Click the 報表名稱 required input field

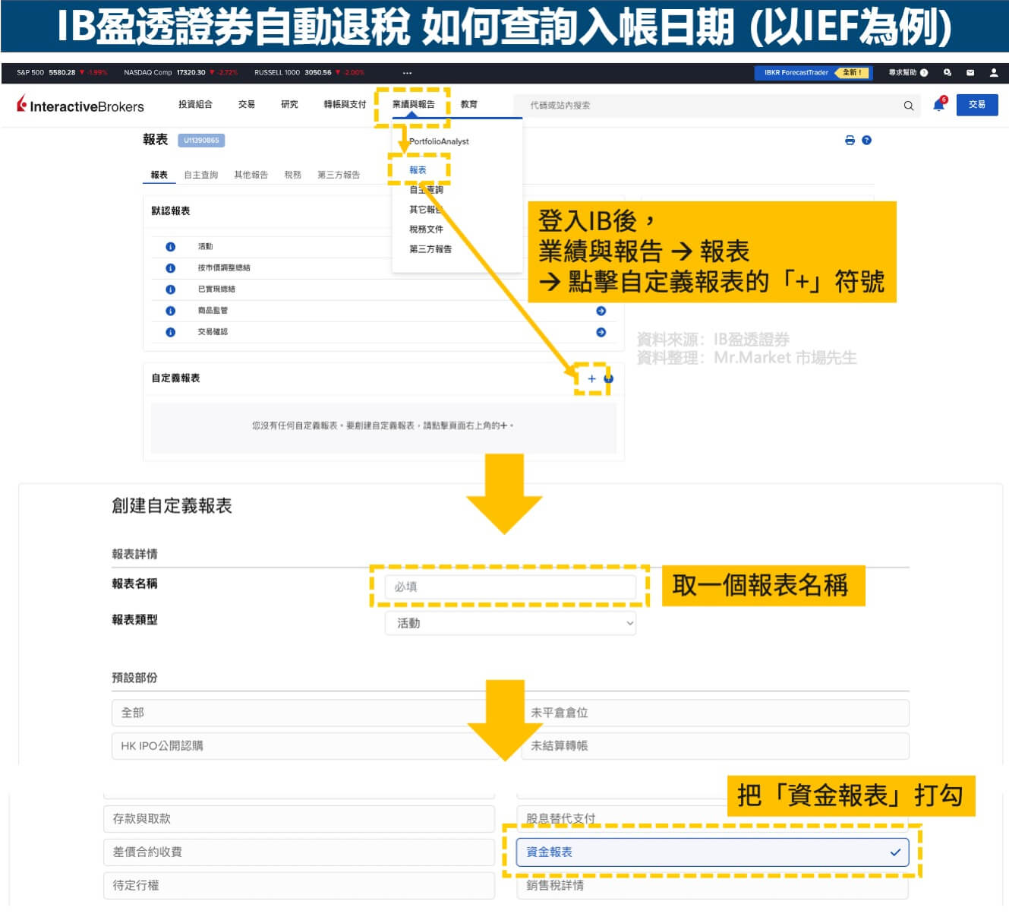point(510,587)
